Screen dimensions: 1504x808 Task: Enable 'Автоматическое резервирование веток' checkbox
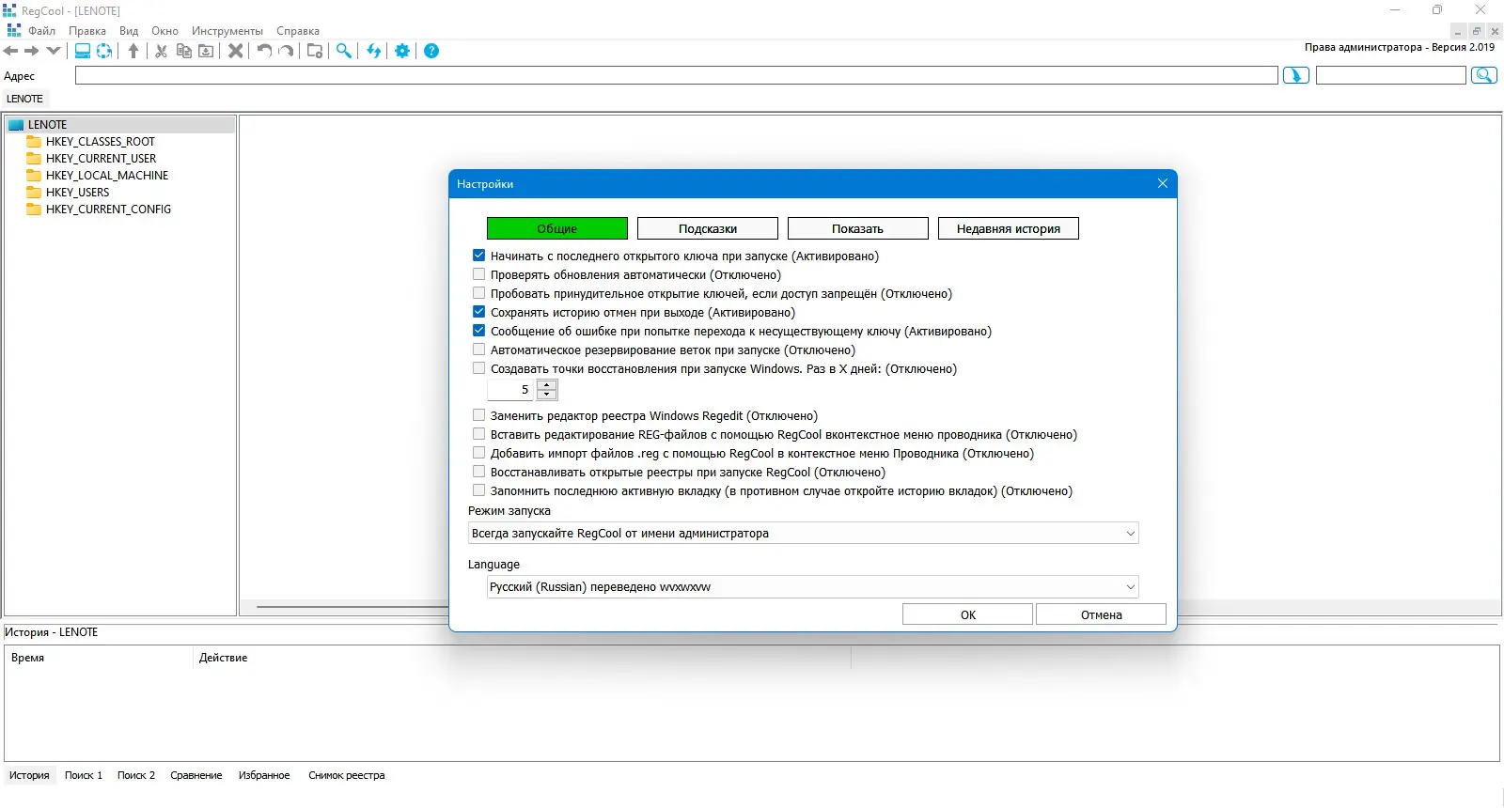pyautogui.click(x=479, y=350)
